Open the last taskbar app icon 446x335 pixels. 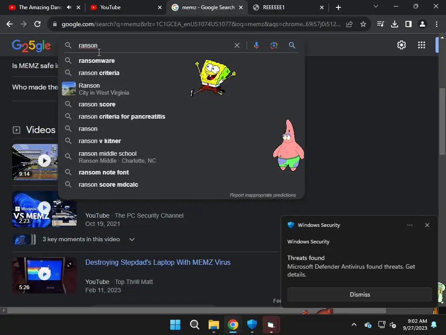pos(271,325)
